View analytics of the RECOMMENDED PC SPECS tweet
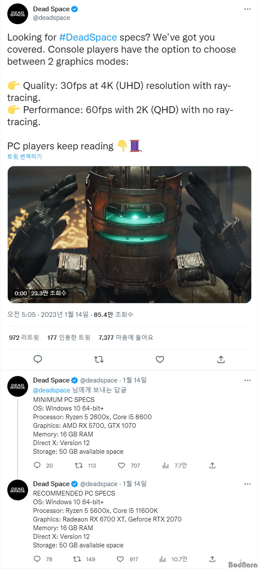259x569 pixels. tap(165, 559)
